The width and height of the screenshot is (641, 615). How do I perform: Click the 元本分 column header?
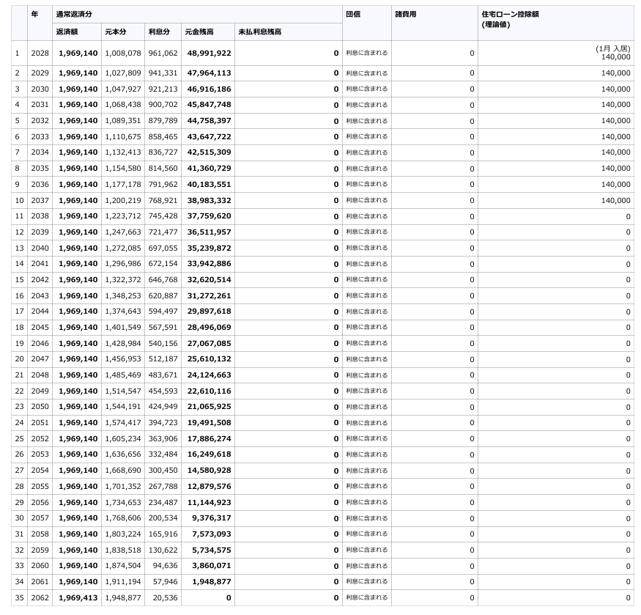click(x=116, y=32)
